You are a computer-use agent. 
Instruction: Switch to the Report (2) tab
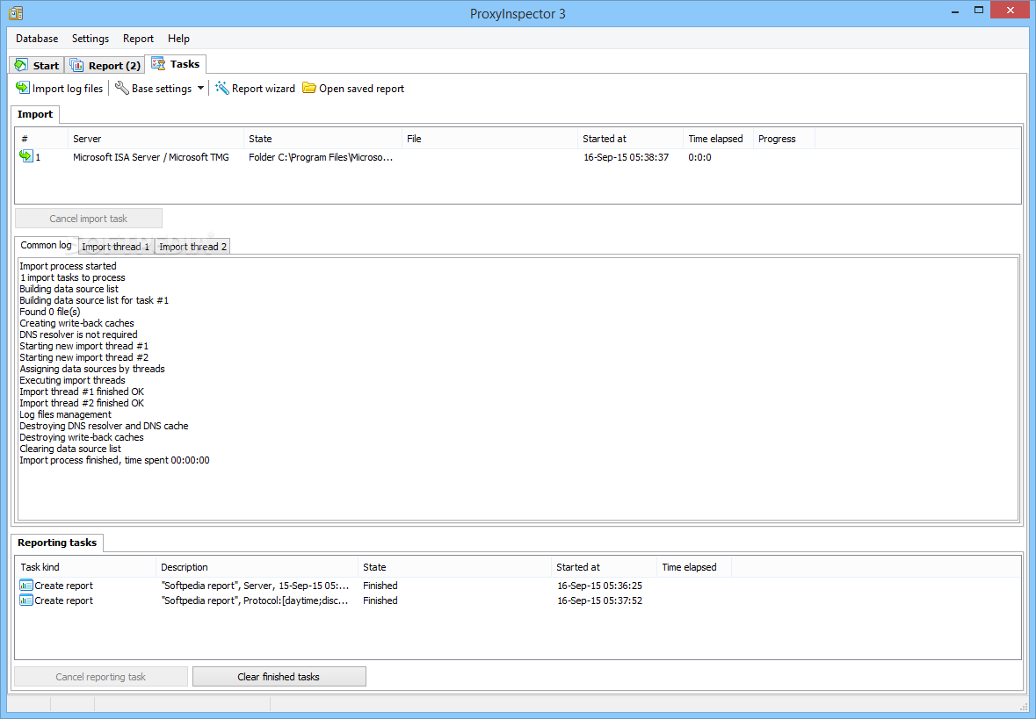(x=105, y=65)
